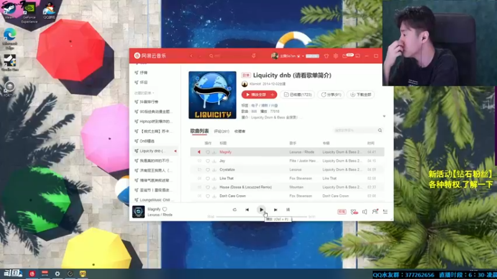This screenshot has height=279, width=497.
Task: Switch to the 收藏者 tab
Action: (x=240, y=131)
